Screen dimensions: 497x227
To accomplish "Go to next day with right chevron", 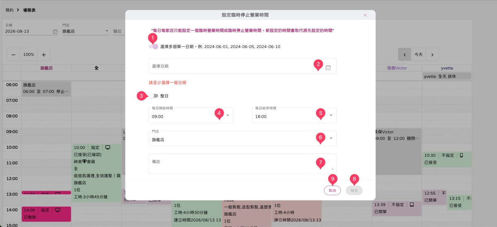I will pos(432,55).
